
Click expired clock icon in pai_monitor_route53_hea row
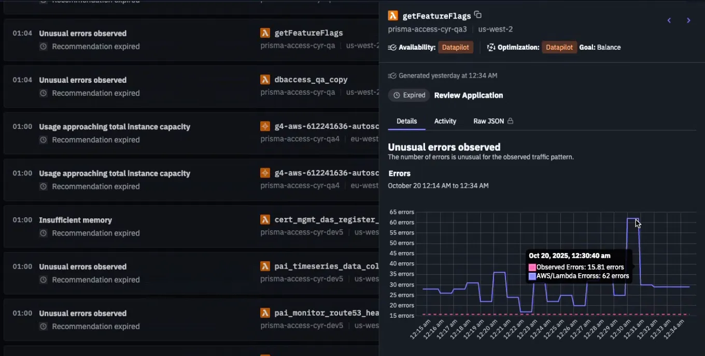[44, 326]
